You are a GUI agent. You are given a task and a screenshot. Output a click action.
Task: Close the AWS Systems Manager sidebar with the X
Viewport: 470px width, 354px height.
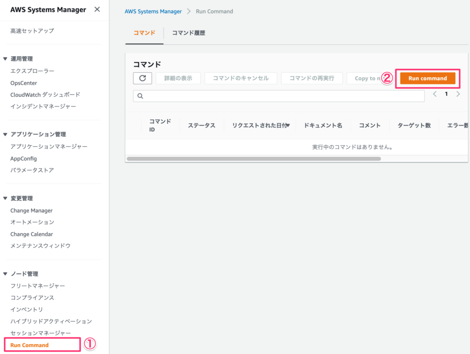(97, 9)
